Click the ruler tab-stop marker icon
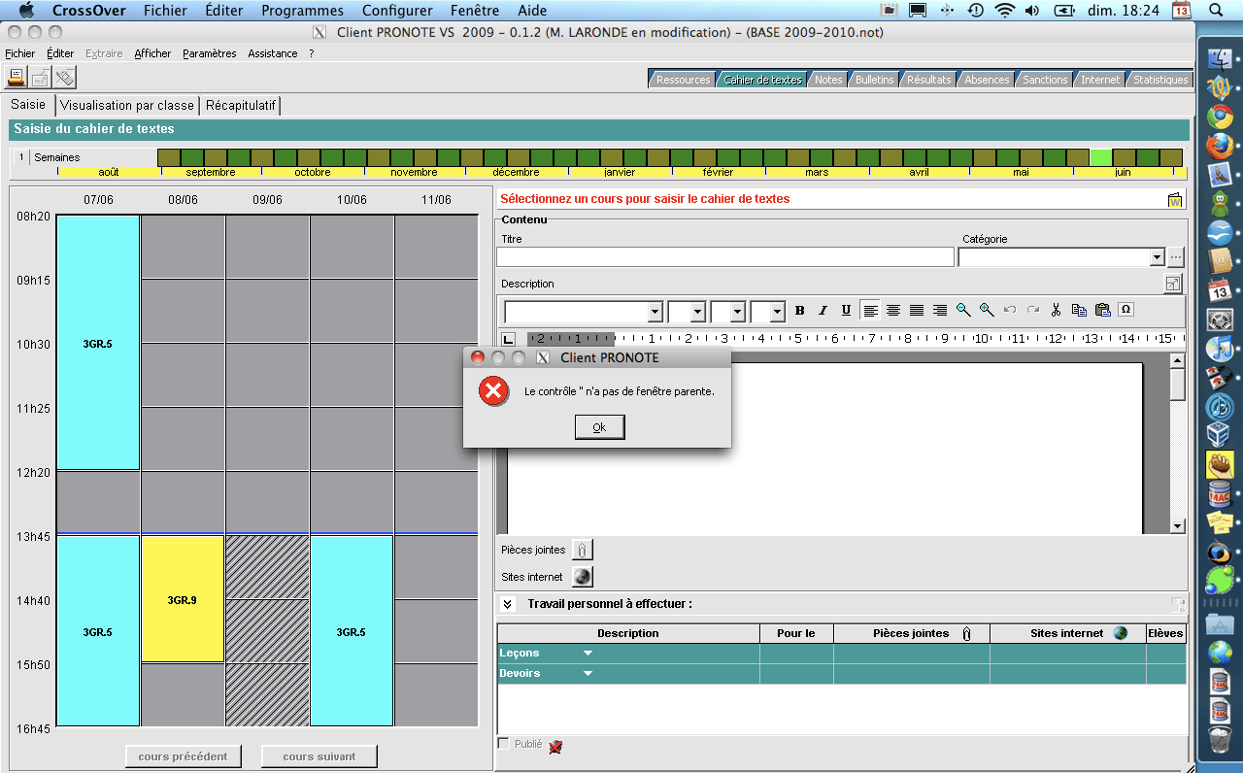The width and height of the screenshot is (1243, 773). tap(508, 340)
